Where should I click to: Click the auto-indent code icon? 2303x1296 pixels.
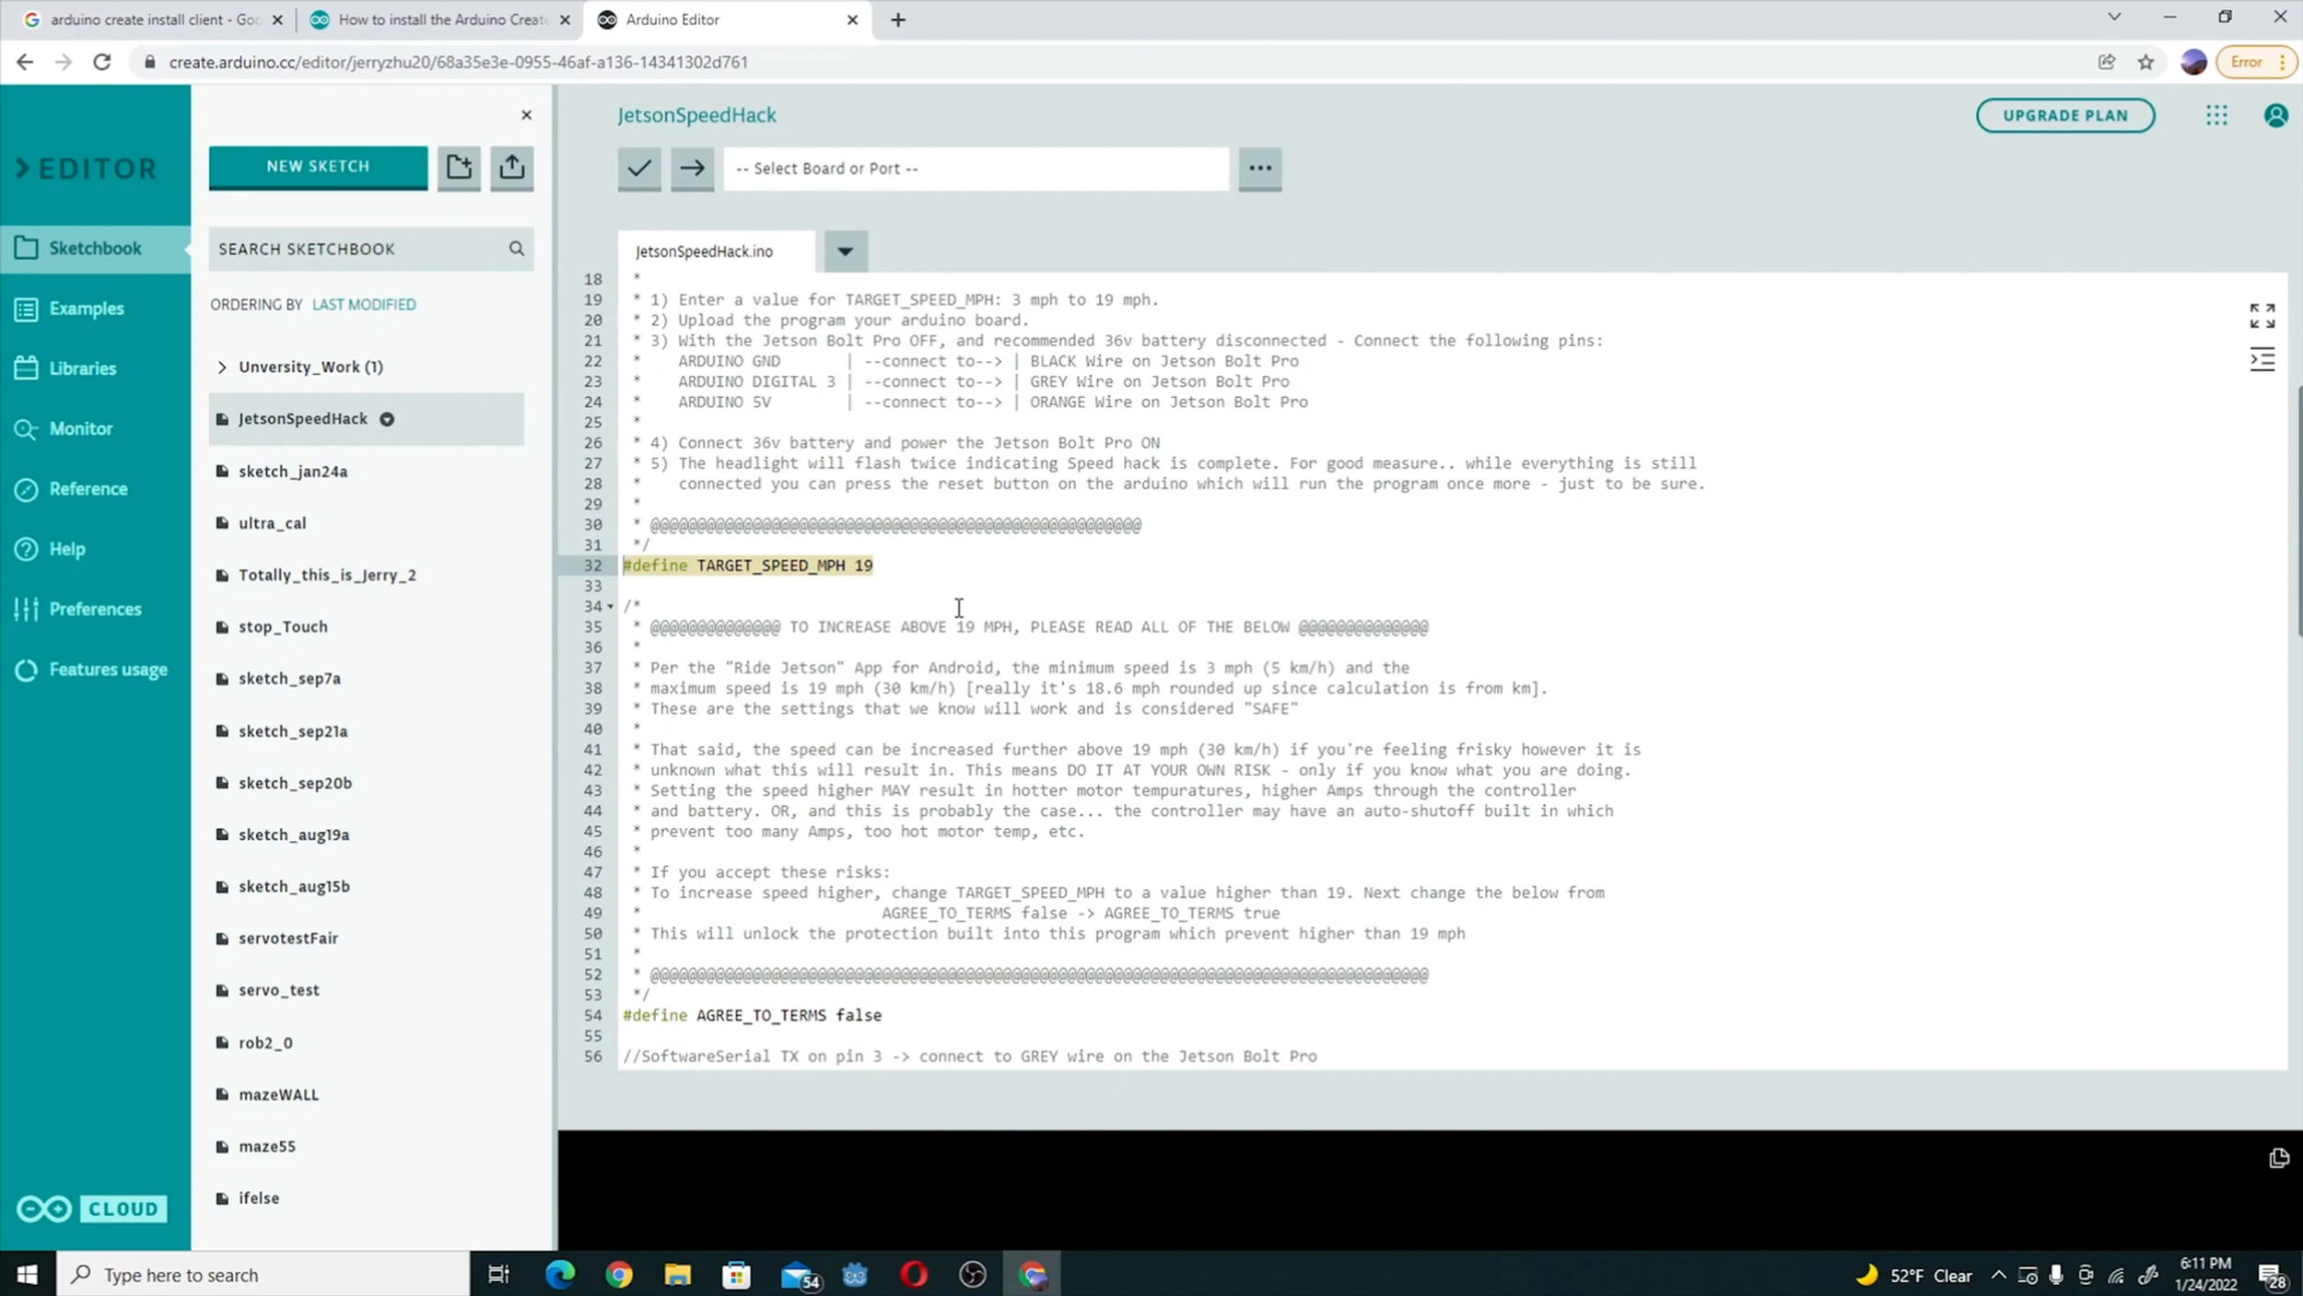click(2262, 360)
